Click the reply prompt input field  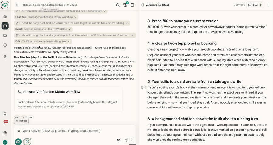click(75, 131)
